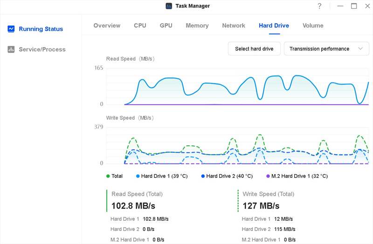Switch to the CPU tab
Image resolution: width=373 pixels, height=244 pixels.
coord(140,26)
